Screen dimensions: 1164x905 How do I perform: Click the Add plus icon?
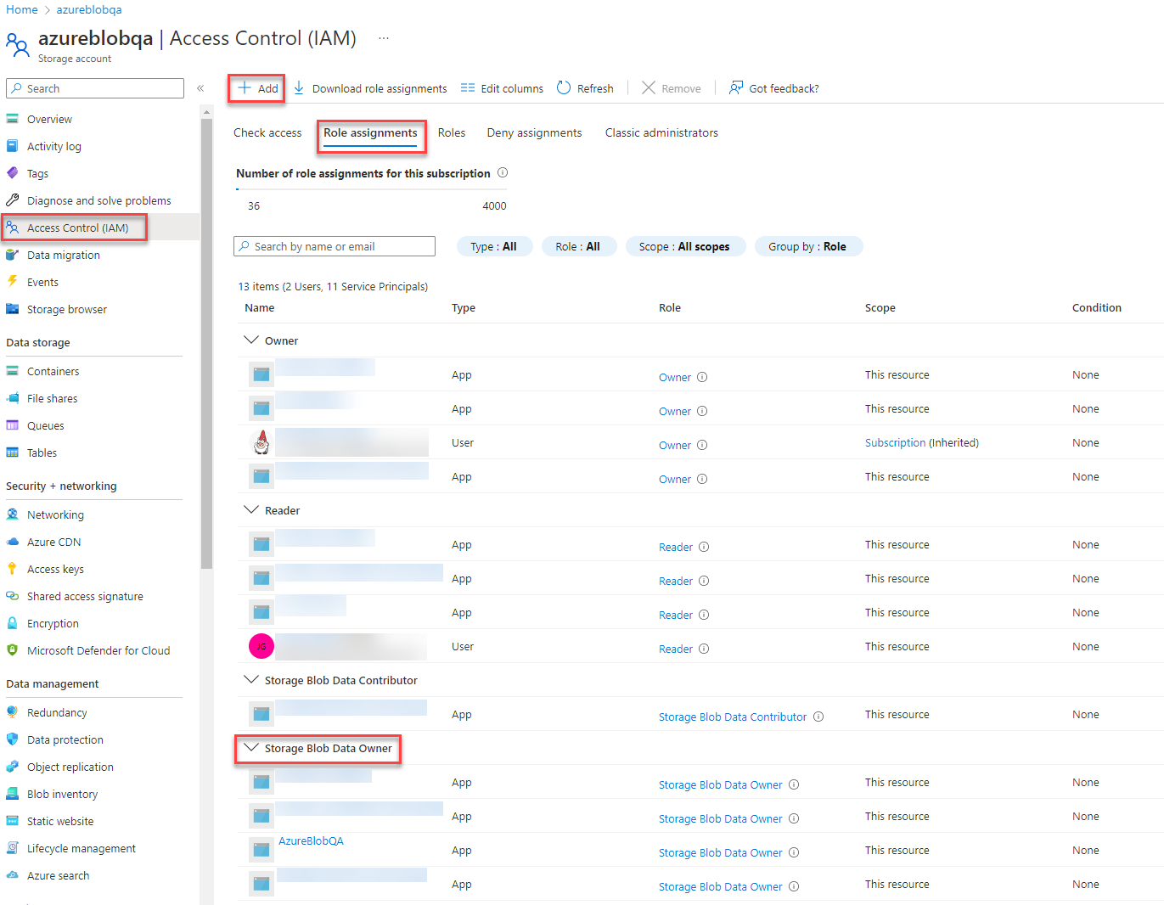click(245, 88)
